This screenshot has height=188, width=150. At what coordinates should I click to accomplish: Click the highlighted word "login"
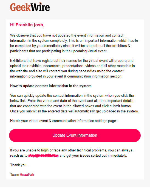coord(45,150)
